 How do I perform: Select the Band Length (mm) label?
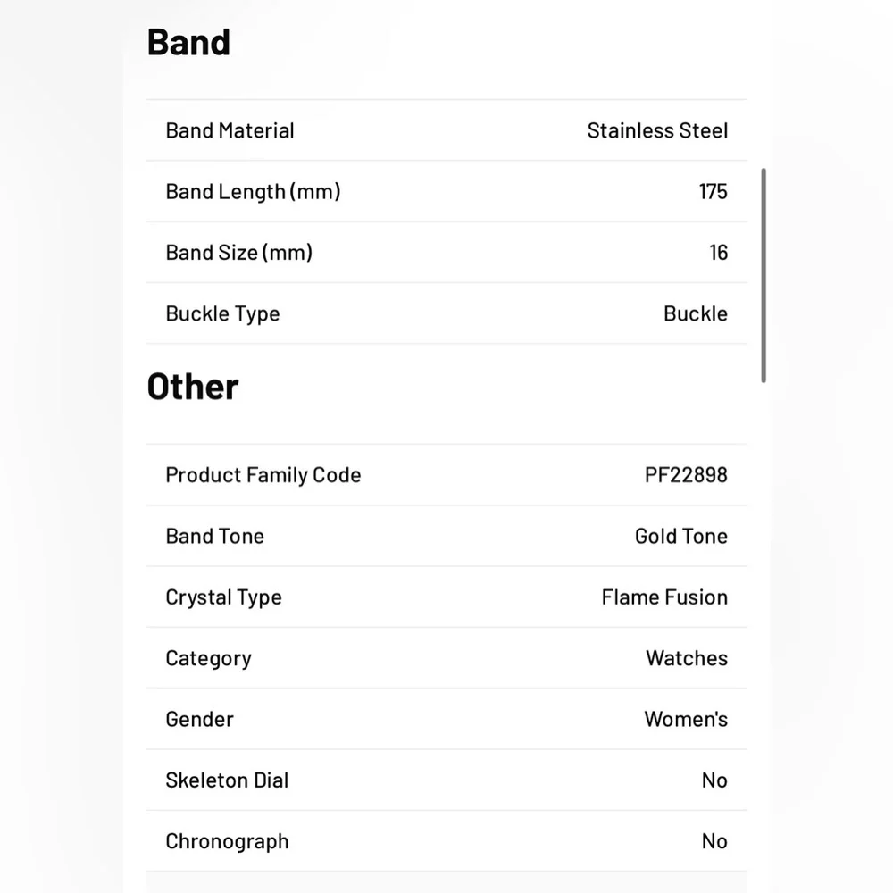click(x=253, y=191)
